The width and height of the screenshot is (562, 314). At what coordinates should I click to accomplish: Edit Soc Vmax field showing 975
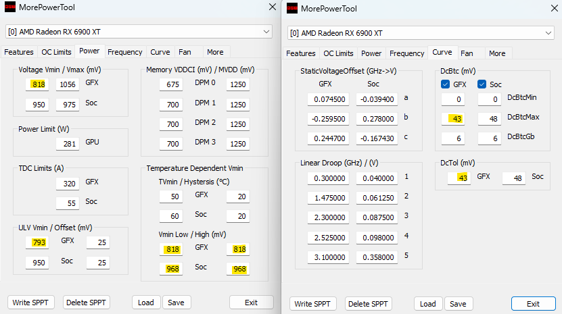68,105
